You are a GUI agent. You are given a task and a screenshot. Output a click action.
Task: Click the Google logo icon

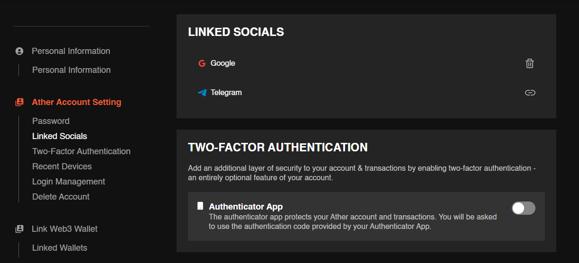pos(202,63)
